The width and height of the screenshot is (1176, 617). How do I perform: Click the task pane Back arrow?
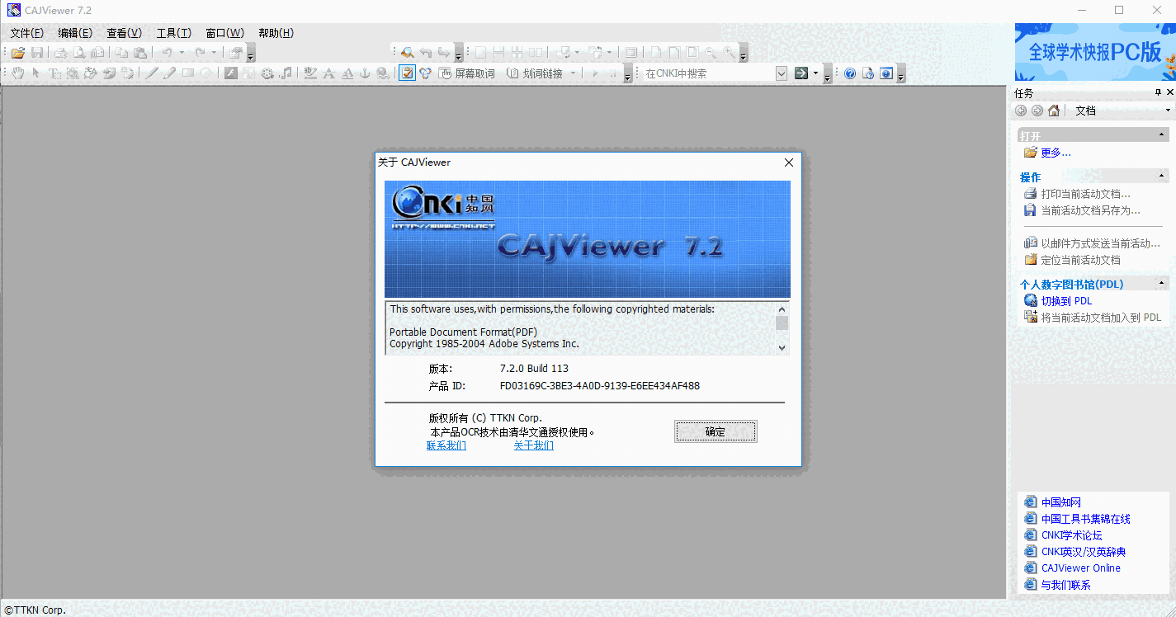point(1022,111)
